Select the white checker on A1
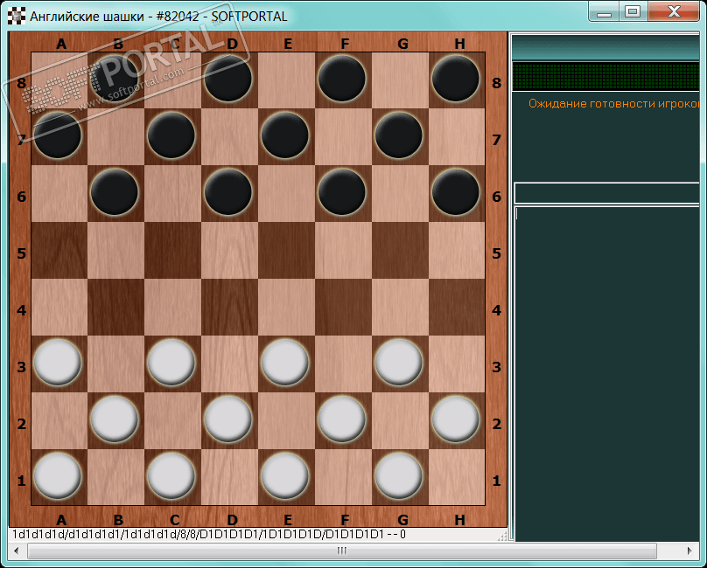Viewport: 707px width, 568px height. 58,476
